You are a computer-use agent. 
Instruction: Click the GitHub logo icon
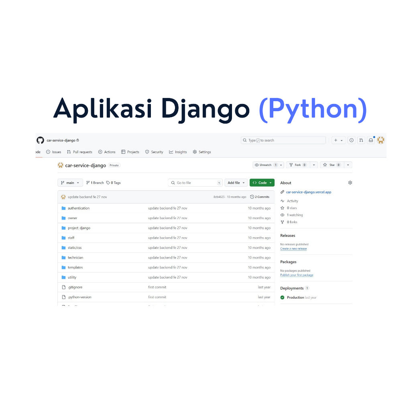(x=40, y=140)
